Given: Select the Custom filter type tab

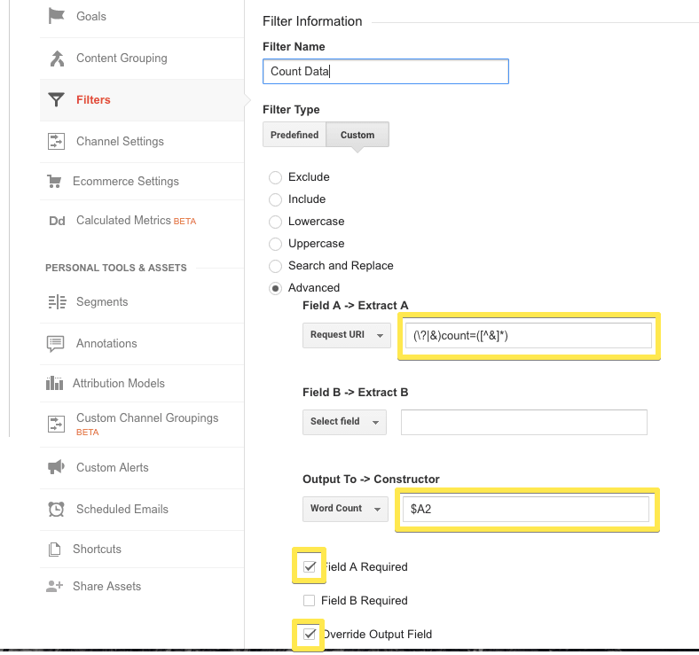Looking at the screenshot, I should [x=357, y=135].
